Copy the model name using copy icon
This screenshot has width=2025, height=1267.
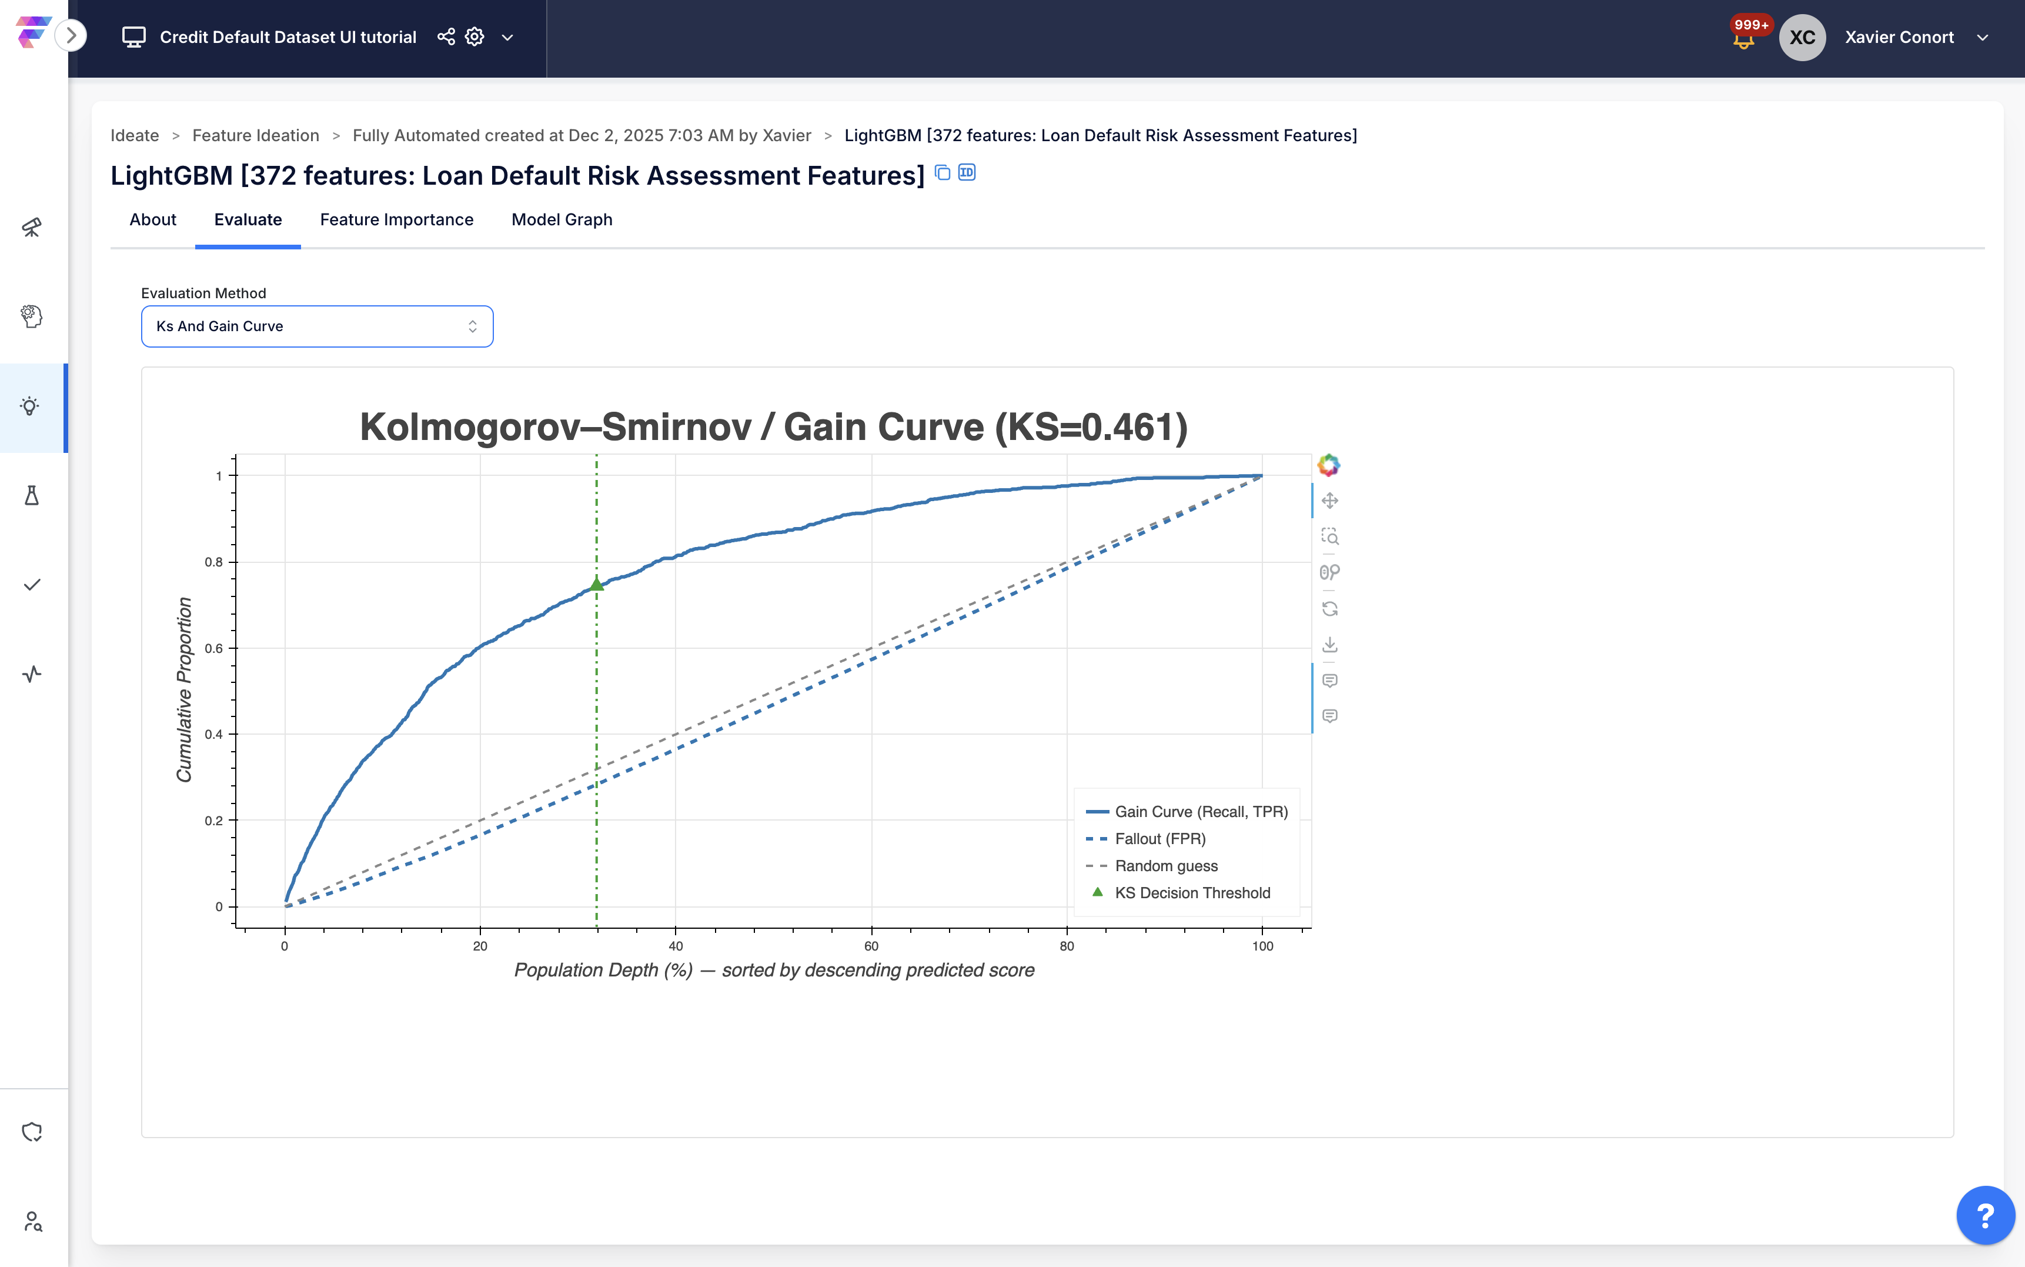tap(942, 172)
